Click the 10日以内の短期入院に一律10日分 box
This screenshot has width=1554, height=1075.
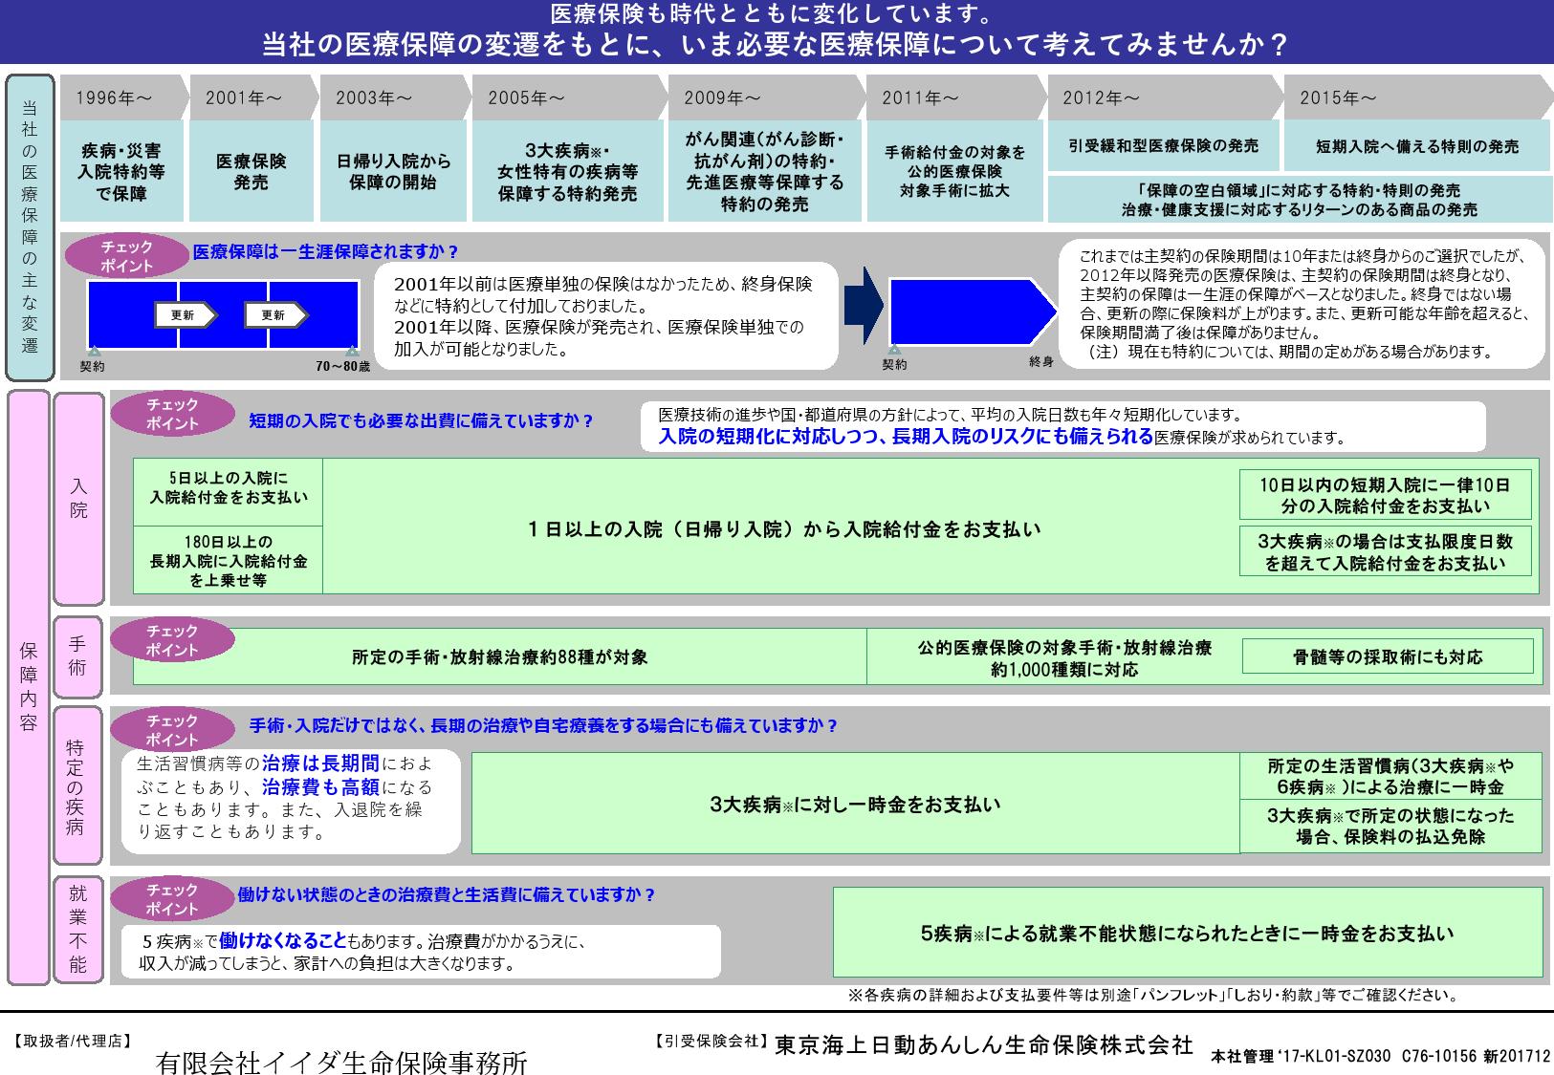coord(1386,495)
